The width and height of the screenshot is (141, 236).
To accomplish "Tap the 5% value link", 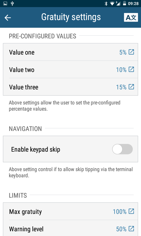I will coord(123,53).
